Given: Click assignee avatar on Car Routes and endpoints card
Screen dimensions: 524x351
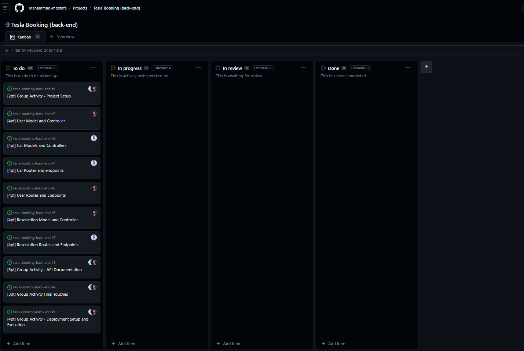Looking at the screenshot, I should (x=94, y=163).
